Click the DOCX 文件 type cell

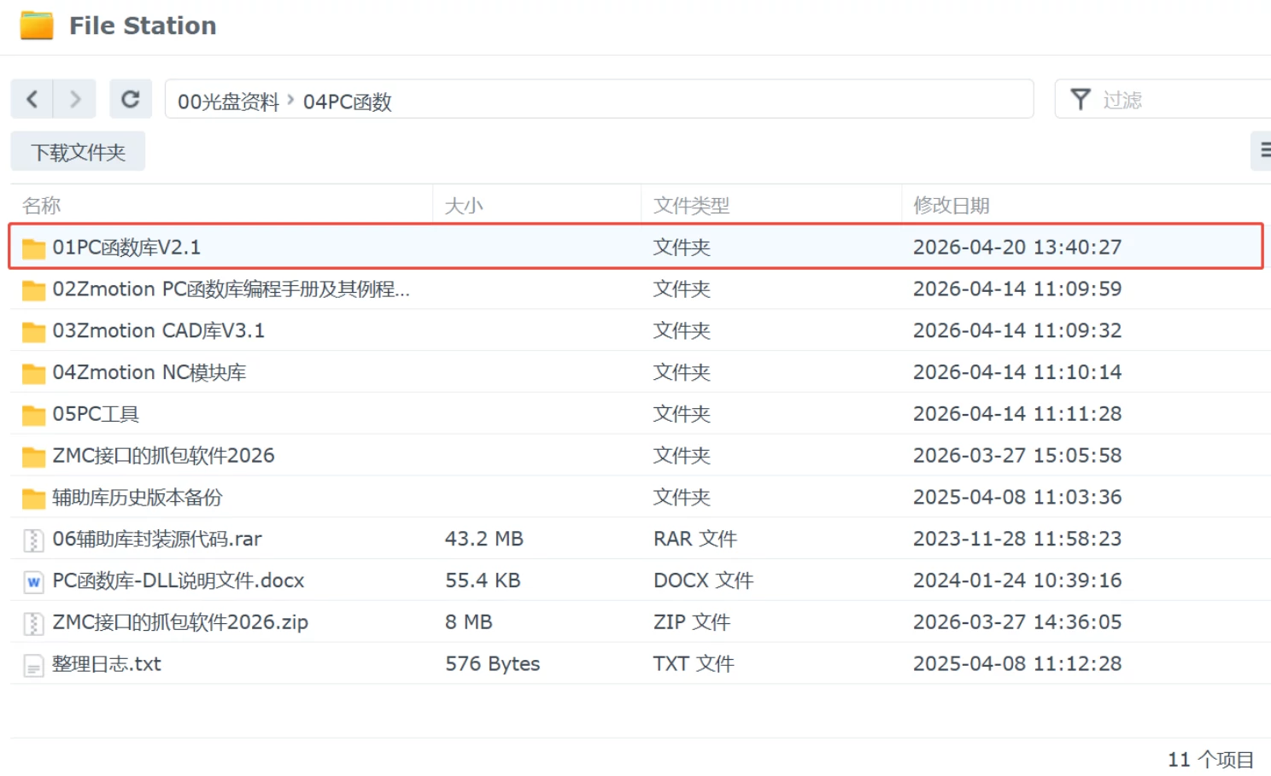[x=703, y=581]
